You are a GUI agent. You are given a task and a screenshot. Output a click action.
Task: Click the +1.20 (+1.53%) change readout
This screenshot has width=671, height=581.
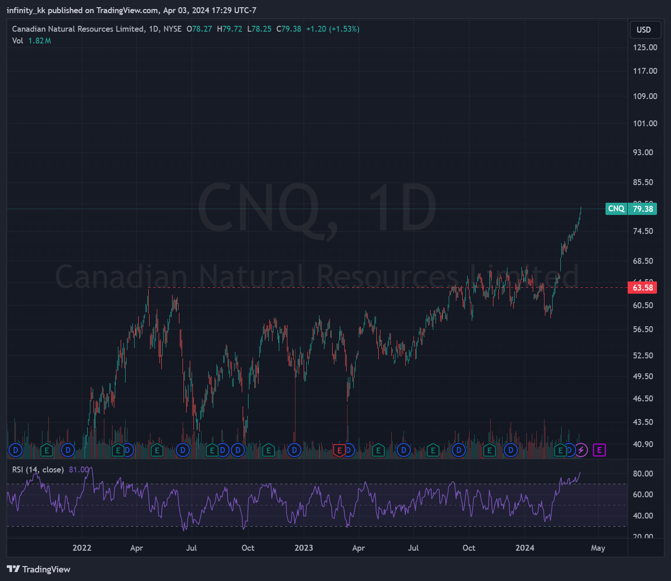333,29
